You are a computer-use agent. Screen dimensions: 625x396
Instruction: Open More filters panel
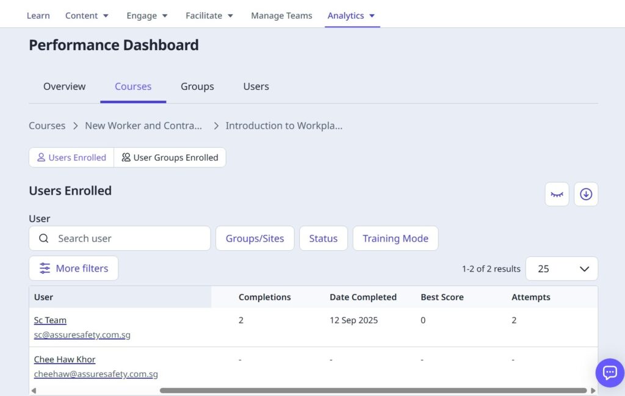(73, 268)
